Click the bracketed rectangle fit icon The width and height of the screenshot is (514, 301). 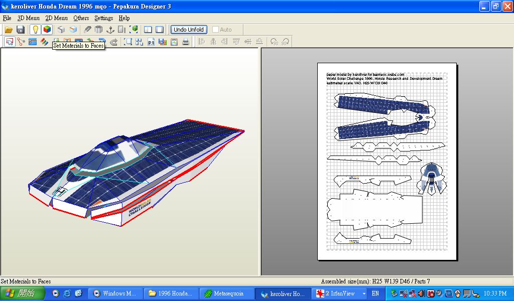tap(127, 42)
